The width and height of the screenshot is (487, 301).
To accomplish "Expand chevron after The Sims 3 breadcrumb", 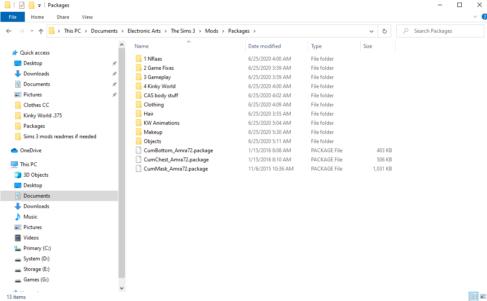I will (x=200, y=31).
